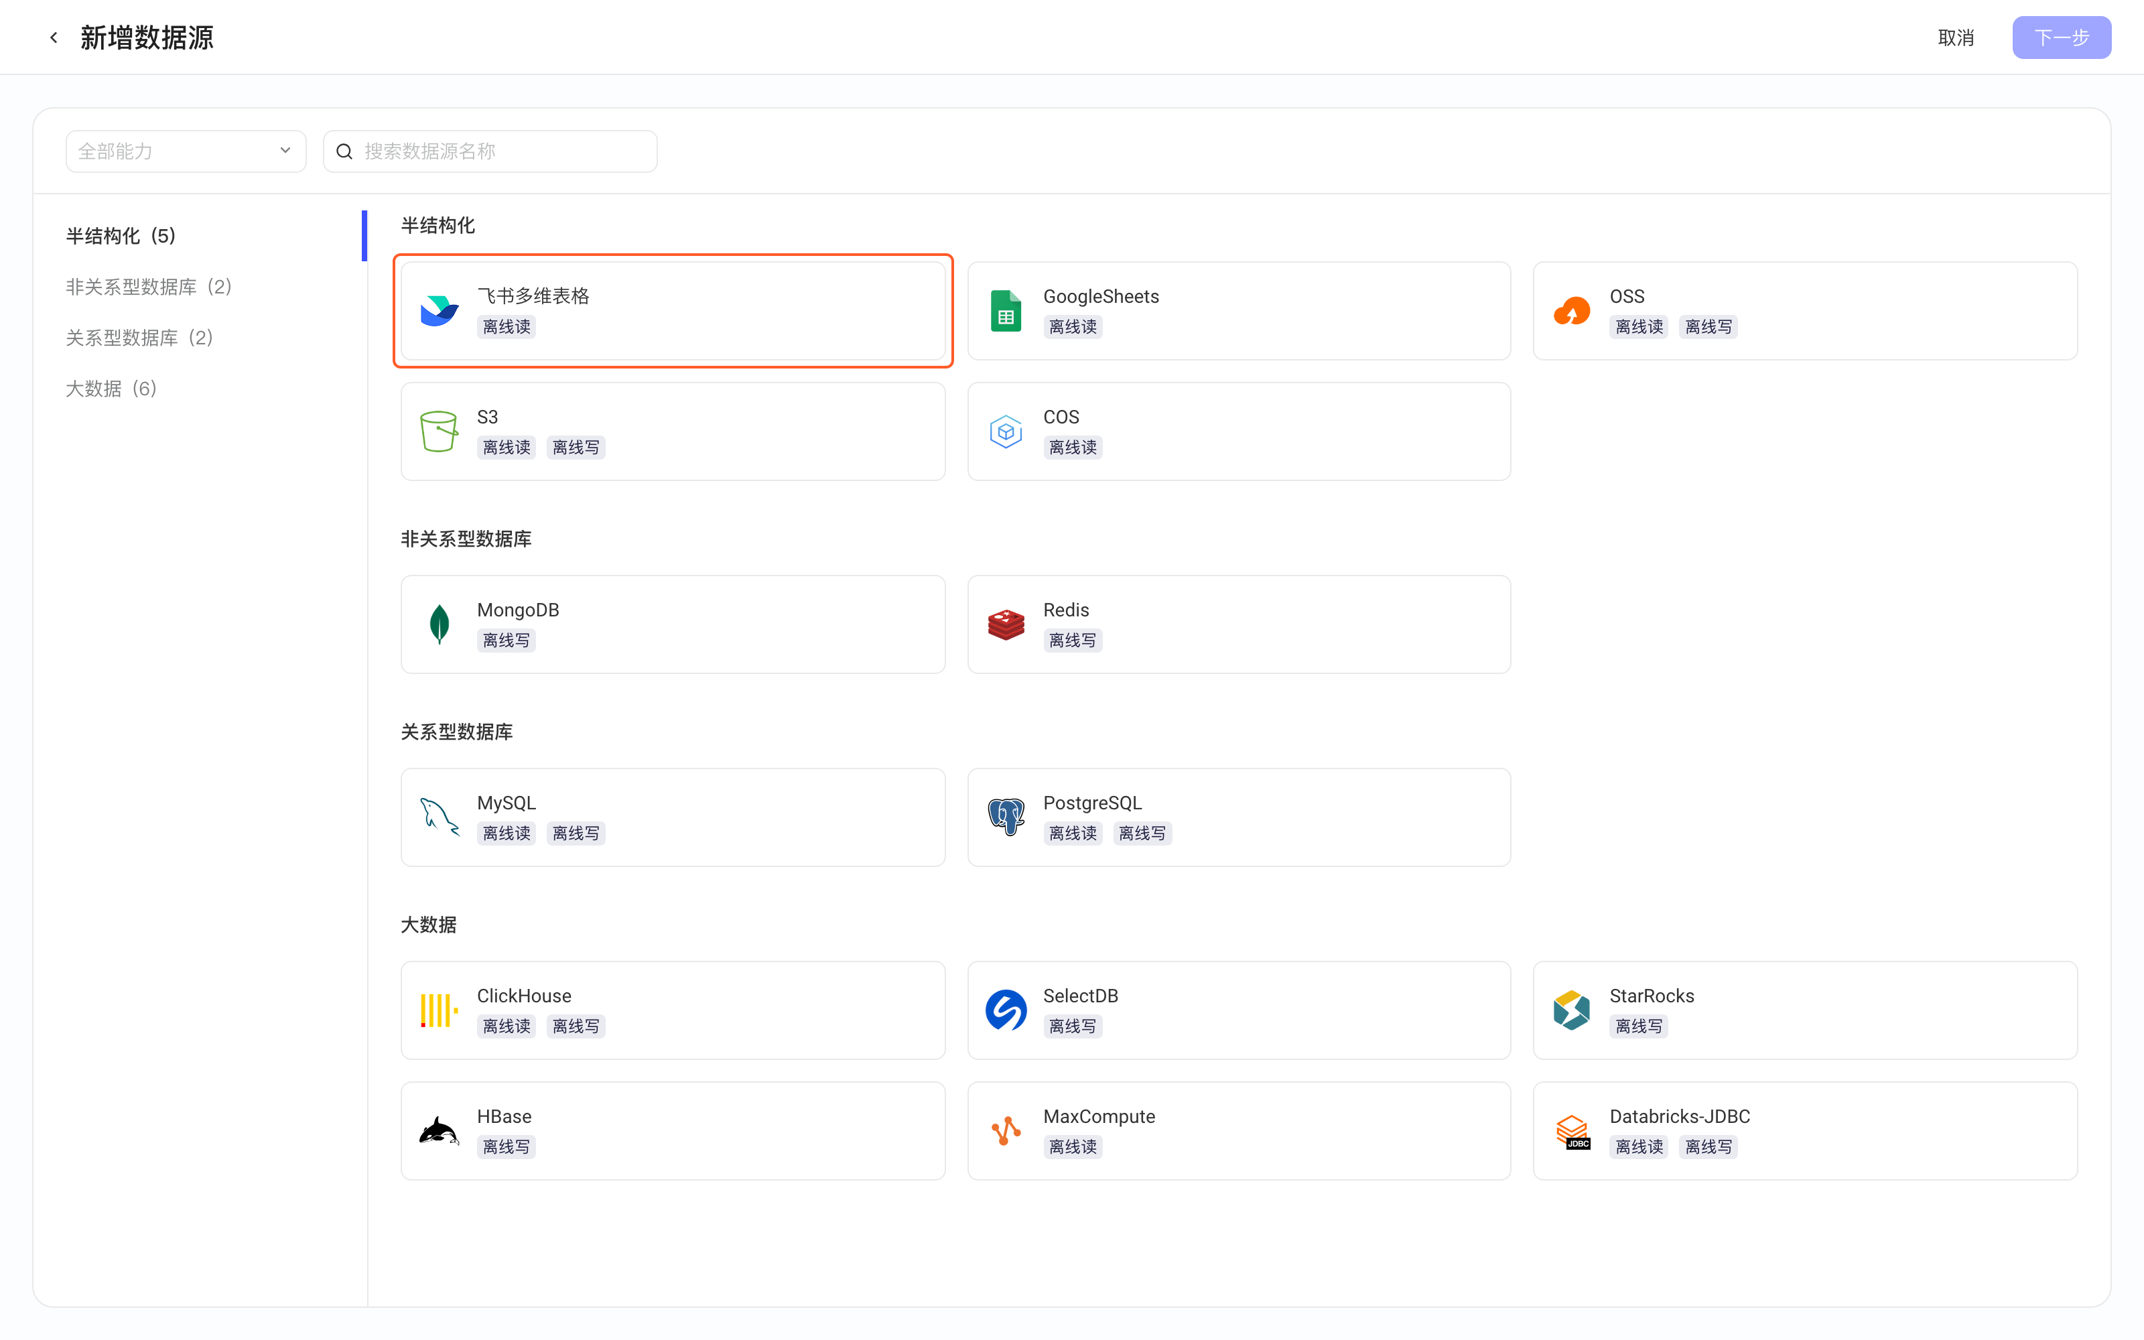Click the ClickHouse yellow bars icon
The width and height of the screenshot is (2144, 1340).
tap(440, 1010)
